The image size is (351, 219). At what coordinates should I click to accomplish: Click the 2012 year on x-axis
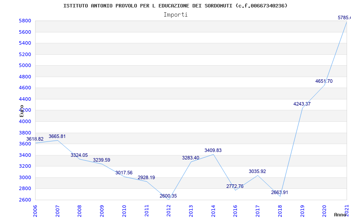click(x=169, y=210)
